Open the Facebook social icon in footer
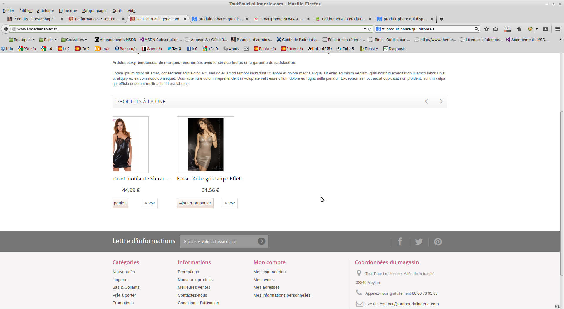This screenshot has height=309, width=564. 400,242
